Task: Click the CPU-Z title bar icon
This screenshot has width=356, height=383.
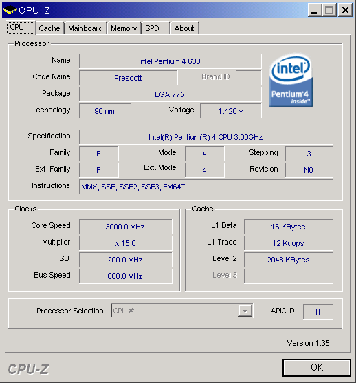Action: pos(10,10)
